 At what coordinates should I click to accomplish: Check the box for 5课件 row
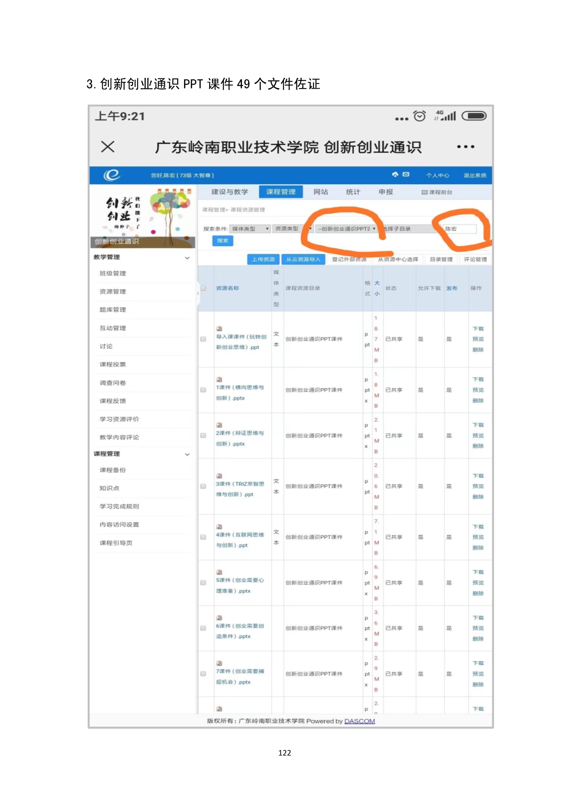[203, 583]
